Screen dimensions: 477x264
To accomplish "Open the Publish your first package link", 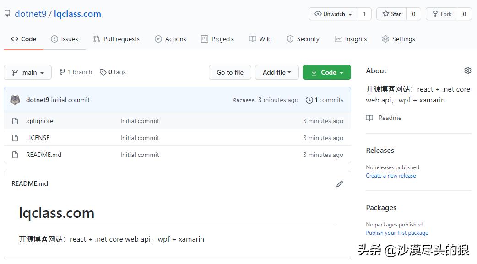I will click(397, 233).
